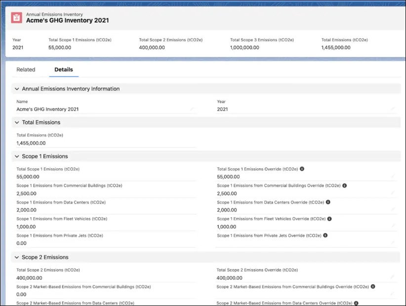Click pencil icon for Total Scope 2 Emissions Override

pyautogui.click(x=393, y=277)
